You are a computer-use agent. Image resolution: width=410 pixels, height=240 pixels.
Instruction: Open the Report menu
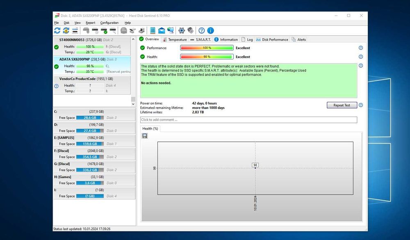point(91,23)
